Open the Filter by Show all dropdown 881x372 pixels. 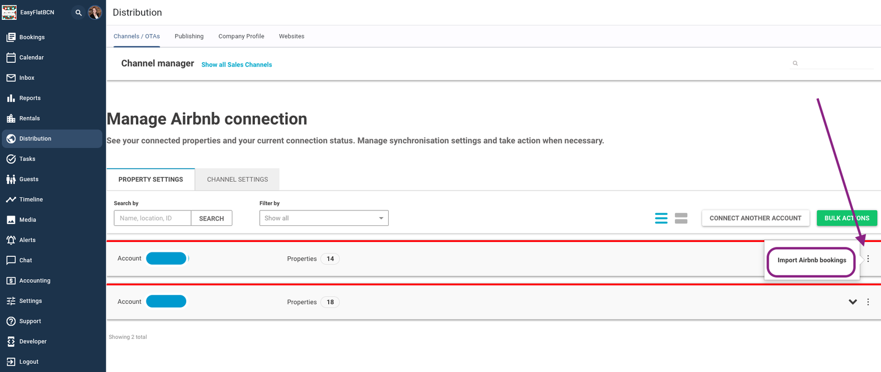pos(324,218)
